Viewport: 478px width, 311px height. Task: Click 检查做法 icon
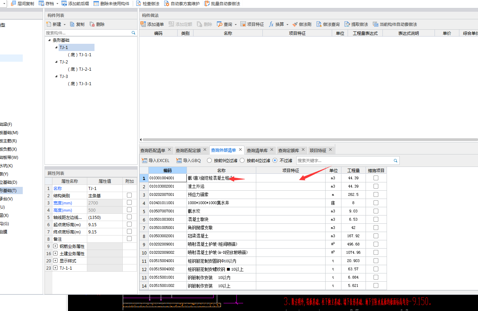(139, 3)
